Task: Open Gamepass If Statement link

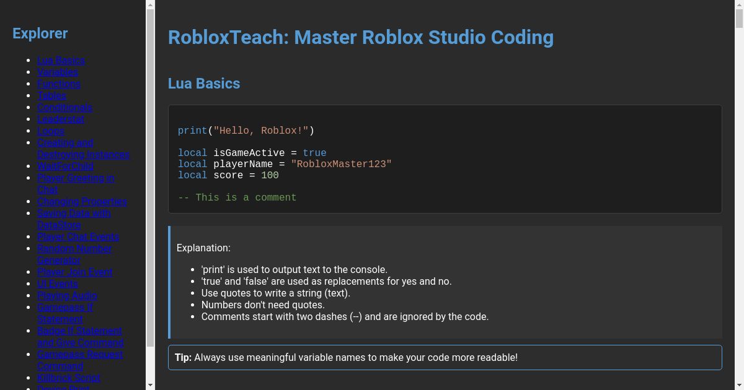Action: click(x=65, y=313)
